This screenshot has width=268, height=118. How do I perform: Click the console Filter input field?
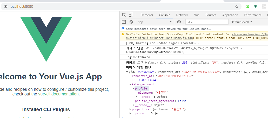click(x=207, y=22)
